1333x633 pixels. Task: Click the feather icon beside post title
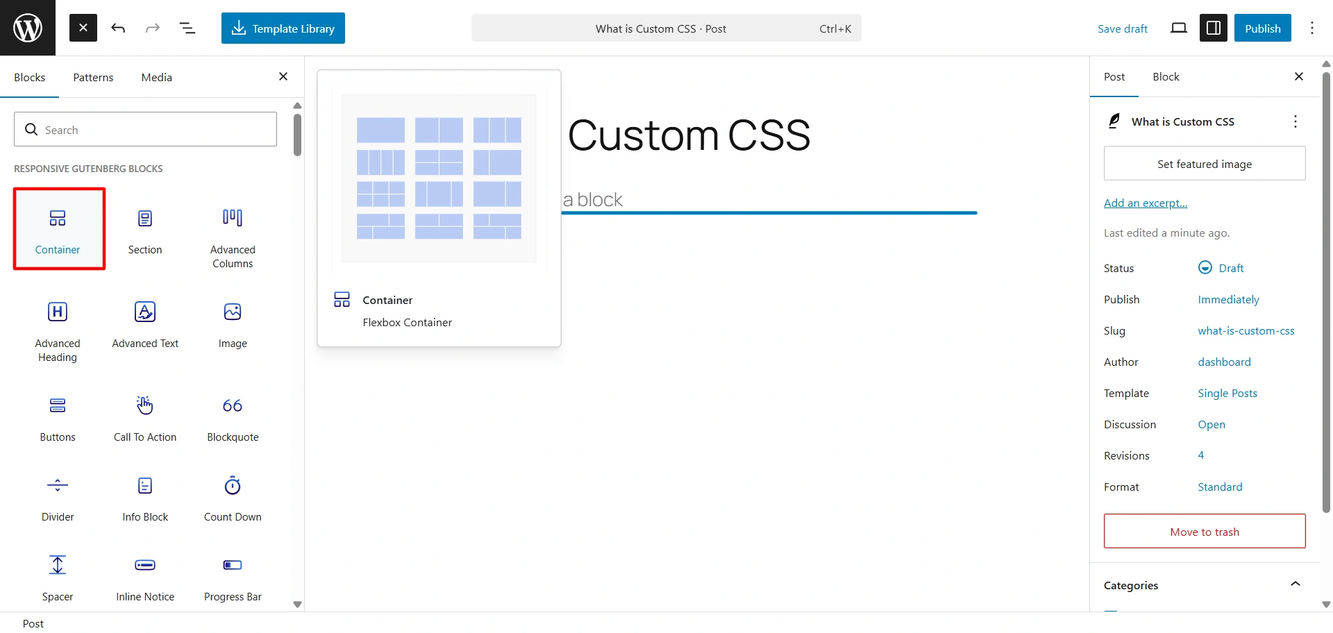pos(1114,121)
